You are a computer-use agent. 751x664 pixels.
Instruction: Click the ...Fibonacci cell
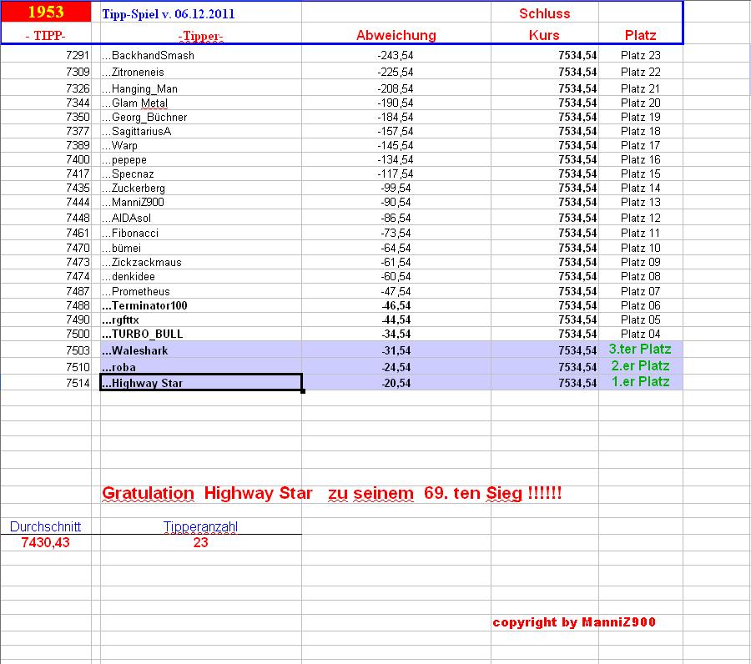(x=200, y=233)
